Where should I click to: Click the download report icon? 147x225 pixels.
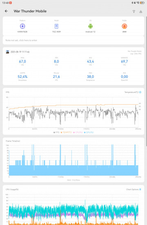pyautogui.click(x=141, y=11)
